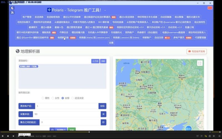Open the 发送消息 menu item

pyautogui.click(x=39, y=17)
